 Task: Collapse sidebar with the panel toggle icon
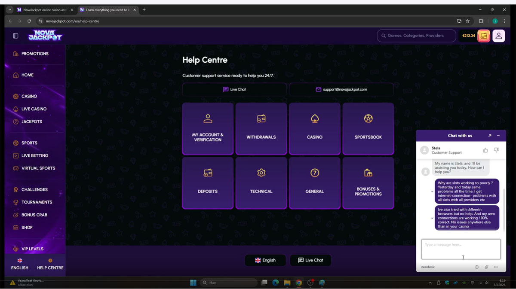(15, 36)
